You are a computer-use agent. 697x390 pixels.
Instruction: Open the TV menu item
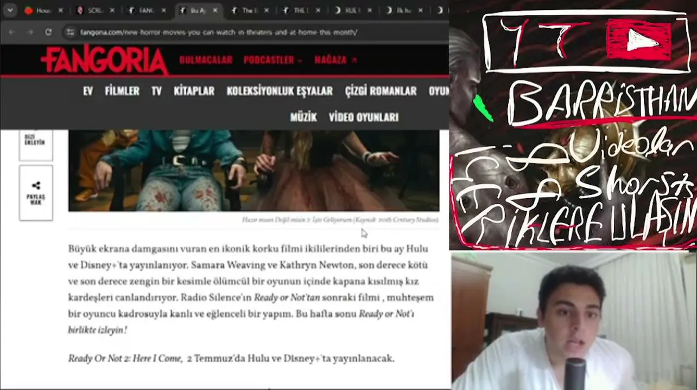[x=156, y=91]
